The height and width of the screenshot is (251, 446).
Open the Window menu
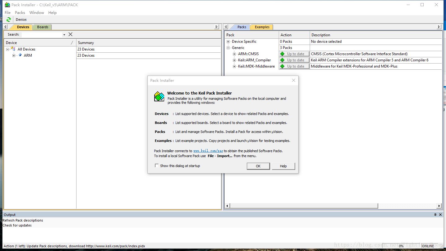click(37, 12)
